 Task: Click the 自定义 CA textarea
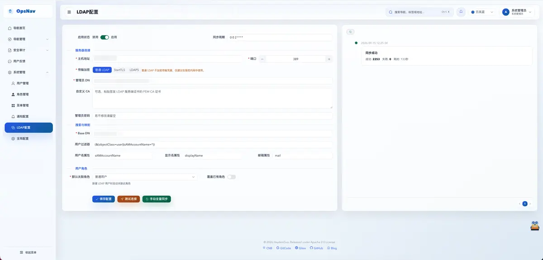pyautogui.click(x=213, y=98)
